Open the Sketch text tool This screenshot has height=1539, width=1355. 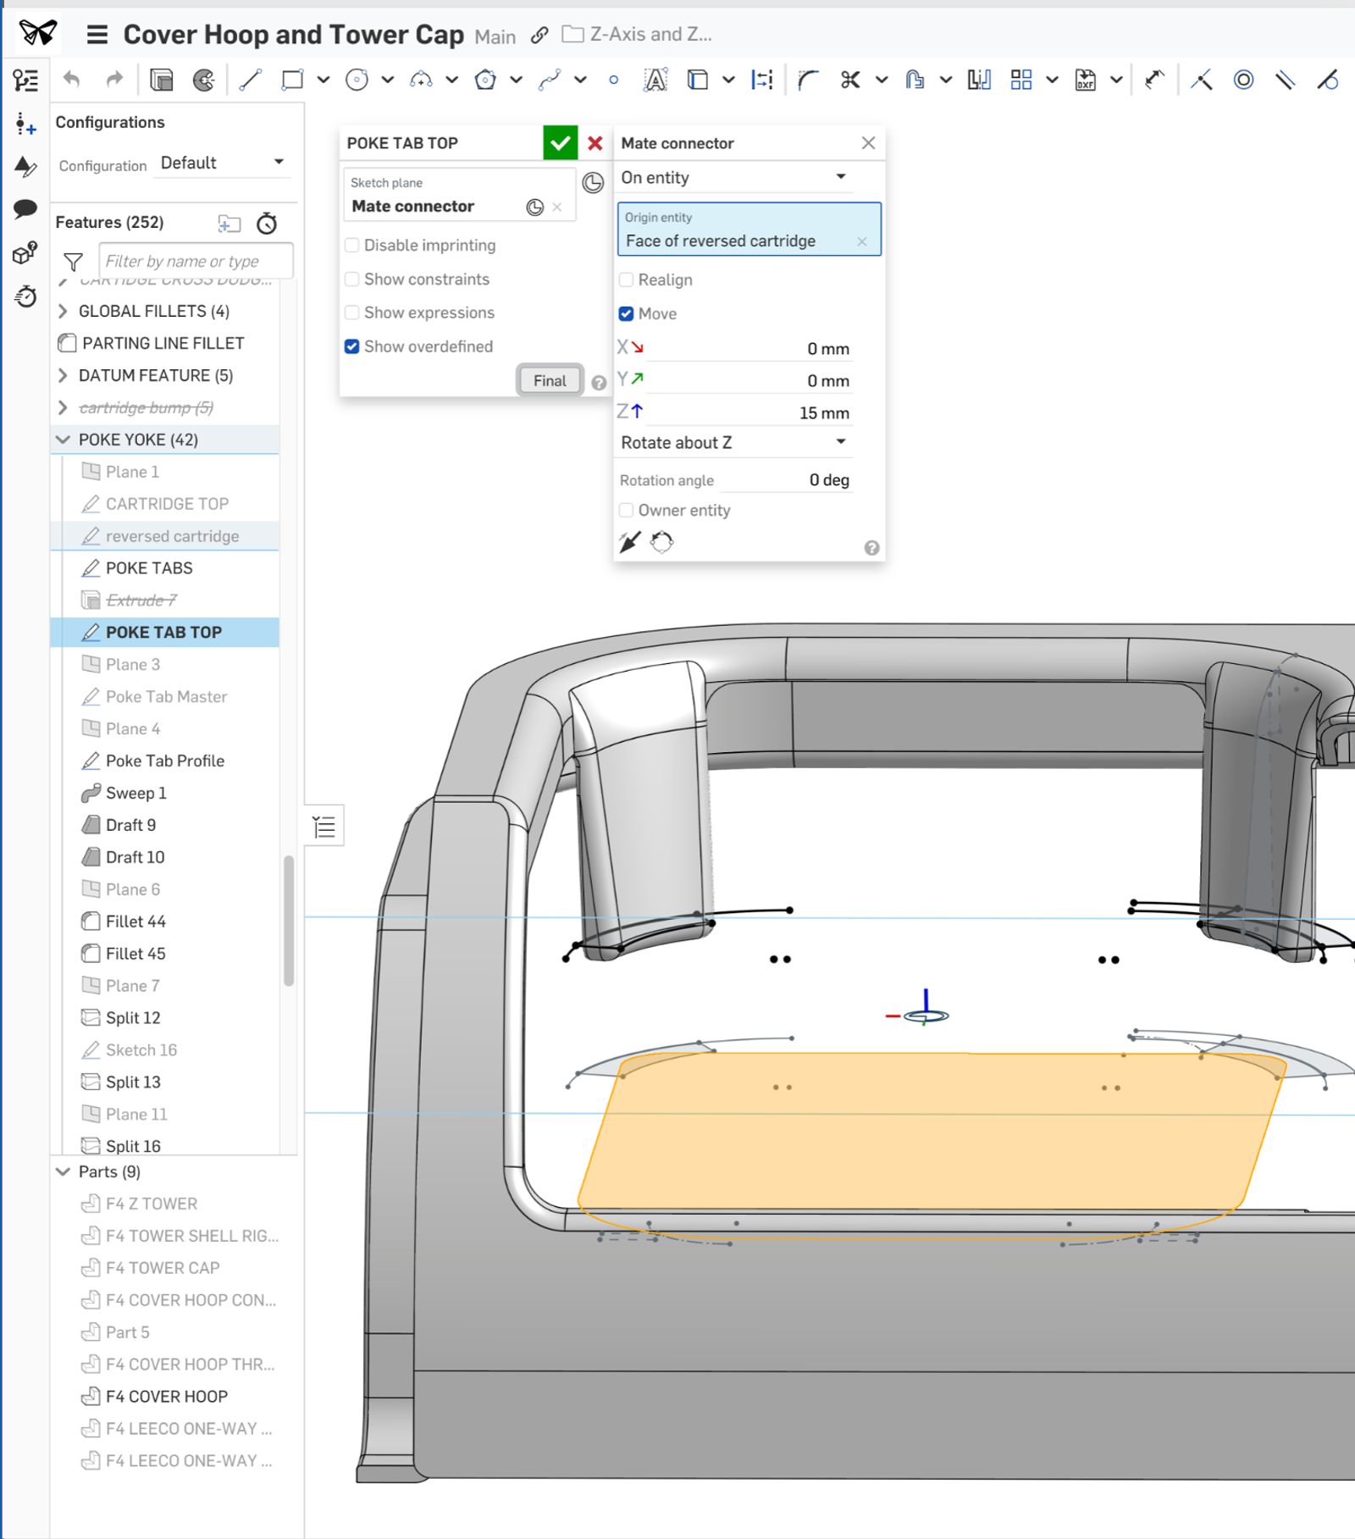click(x=656, y=79)
